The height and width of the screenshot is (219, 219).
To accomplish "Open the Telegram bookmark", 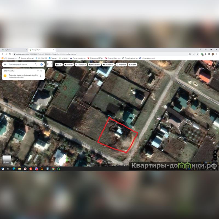I will click(53, 58).
